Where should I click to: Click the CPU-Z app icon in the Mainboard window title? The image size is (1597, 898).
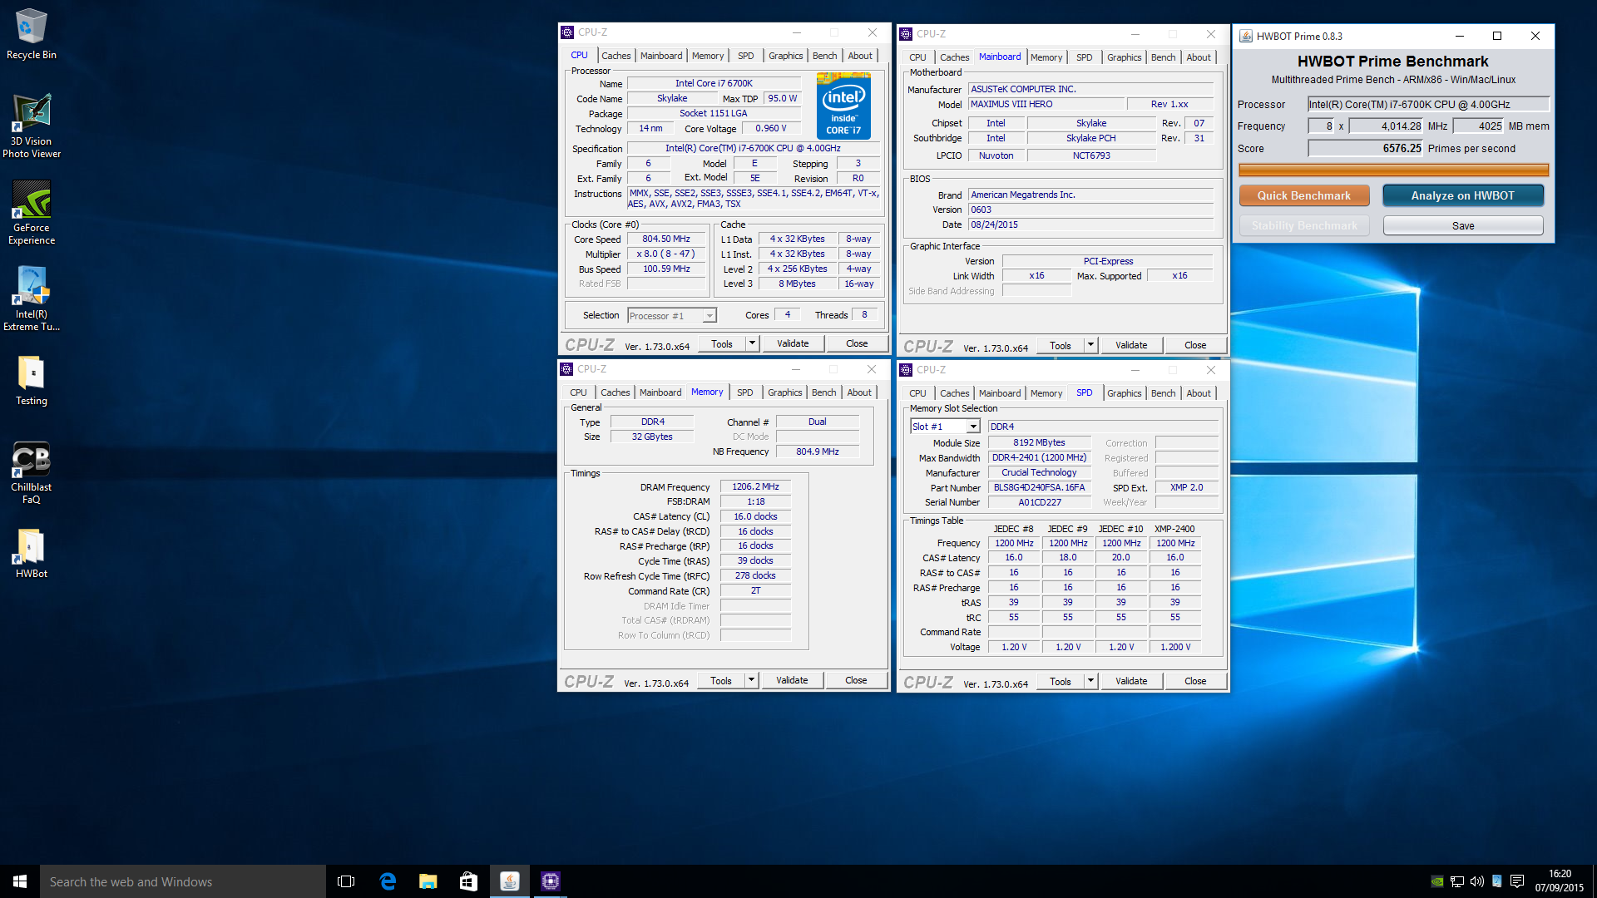click(x=906, y=34)
